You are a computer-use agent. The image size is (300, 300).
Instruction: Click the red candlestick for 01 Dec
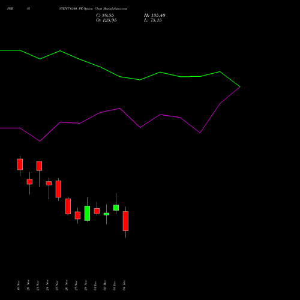[x=97, y=211]
